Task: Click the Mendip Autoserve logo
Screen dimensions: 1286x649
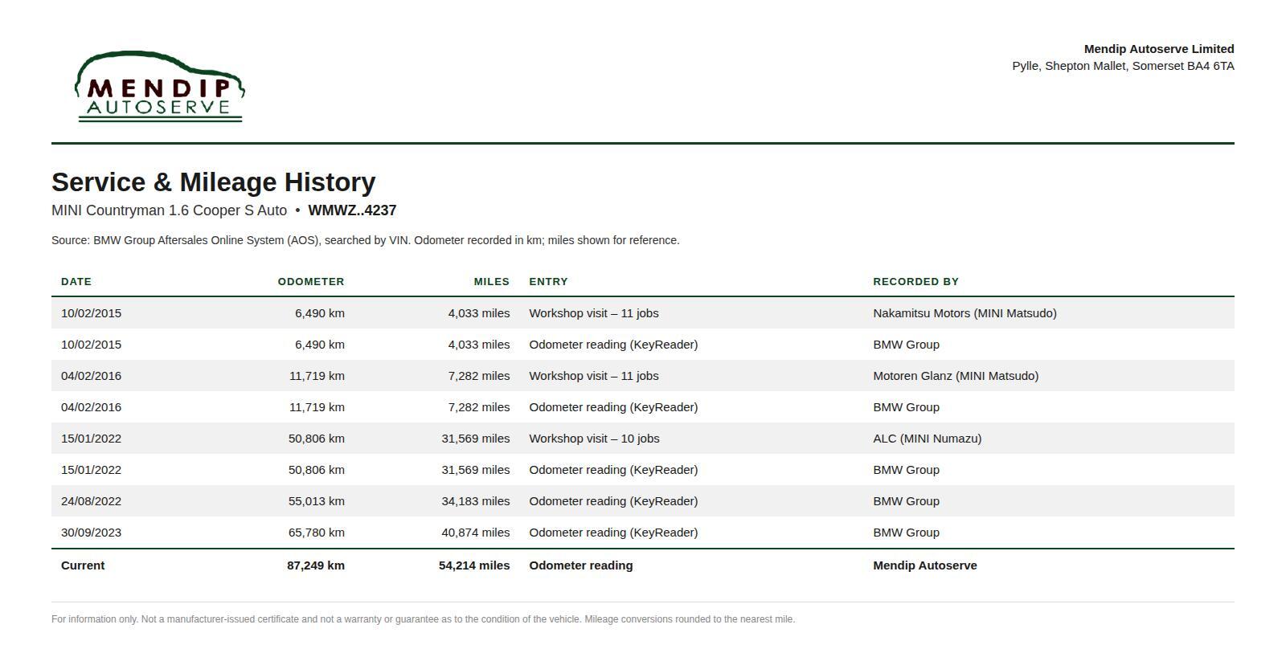Action: click(x=160, y=87)
